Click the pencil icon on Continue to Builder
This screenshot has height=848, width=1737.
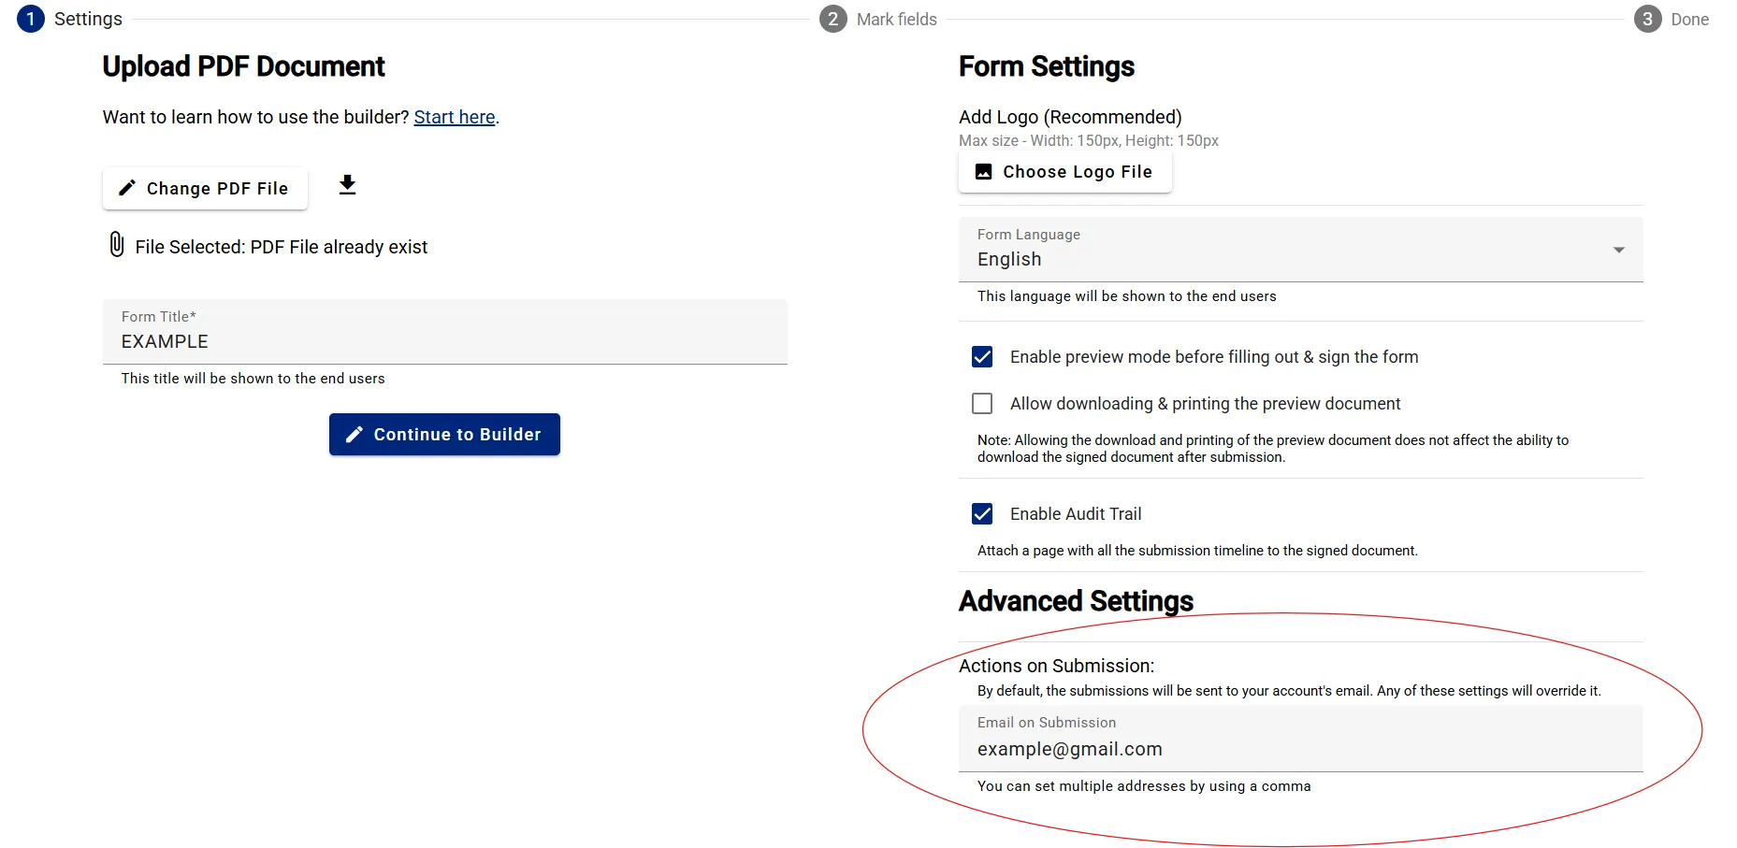click(x=355, y=434)
